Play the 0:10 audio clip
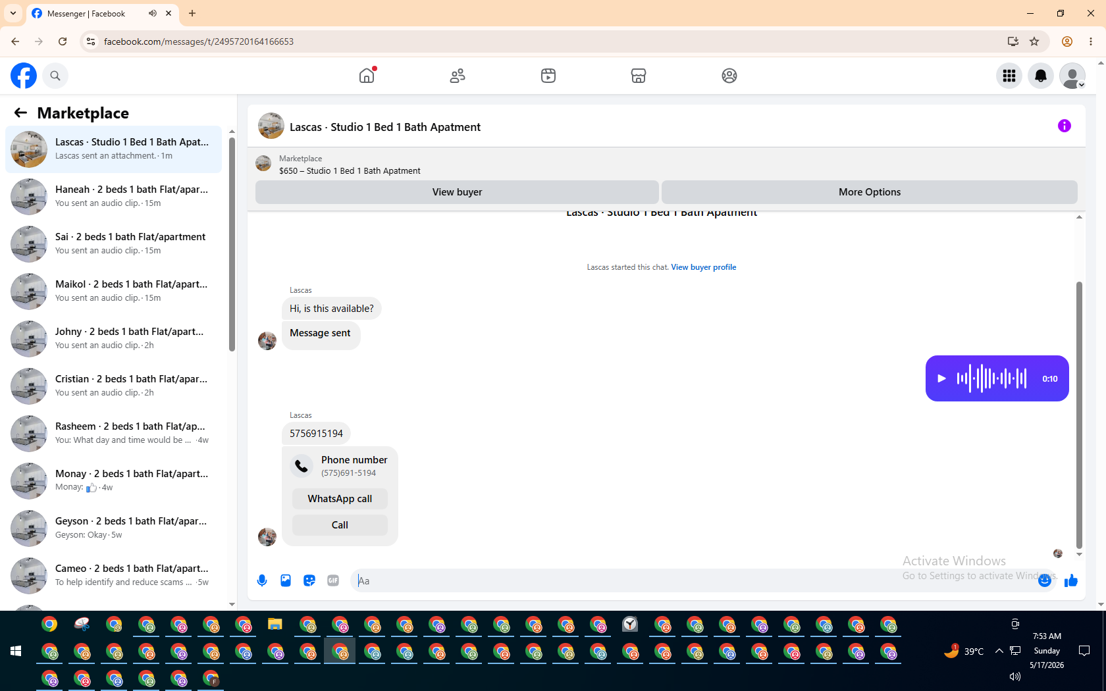 point(941,378)
